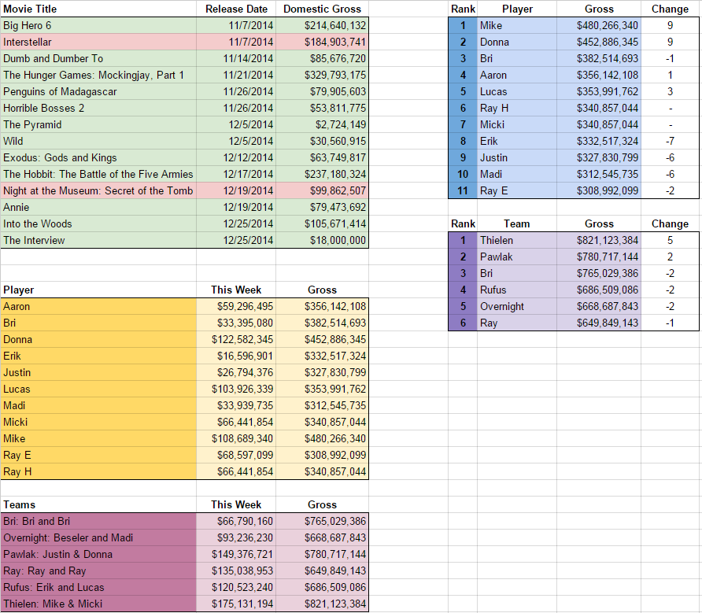Screen dimensions: 702x613
Task: Click Interstellar's gross $184,903,741
Action: (323, 42)
